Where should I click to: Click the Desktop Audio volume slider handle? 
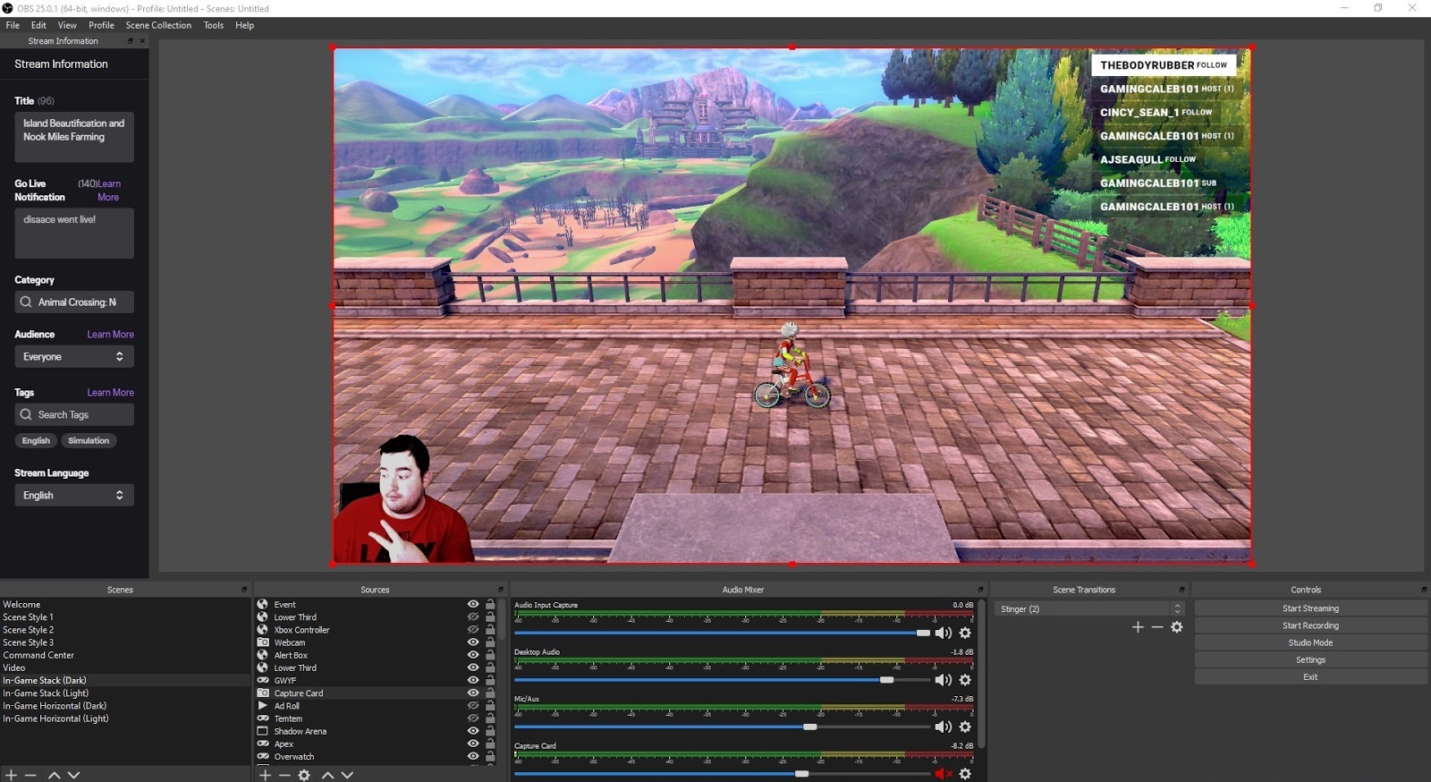pos(886,680)
